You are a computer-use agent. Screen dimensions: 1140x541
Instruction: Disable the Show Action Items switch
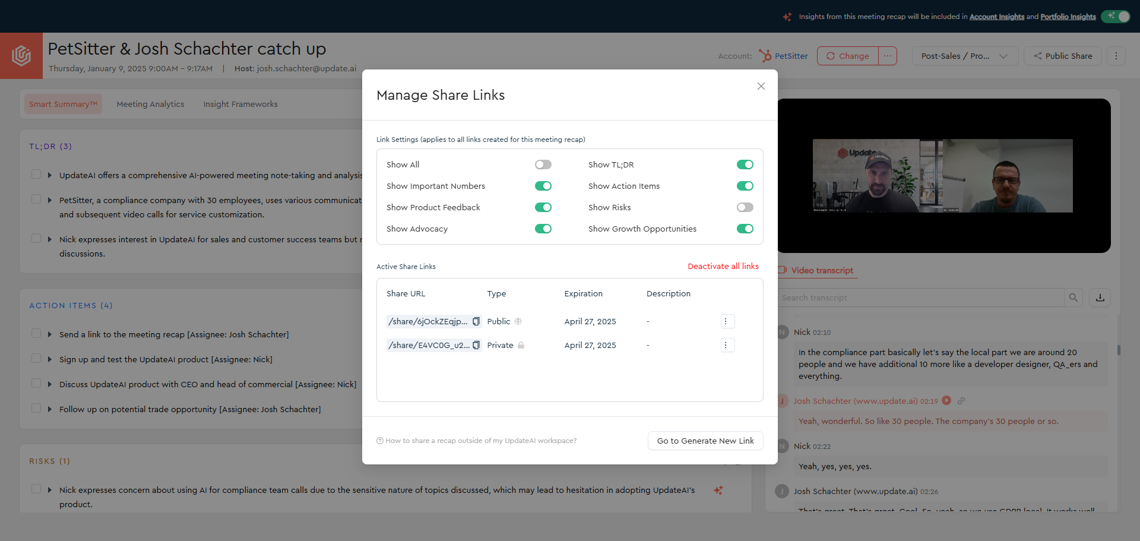click(745, 186)
